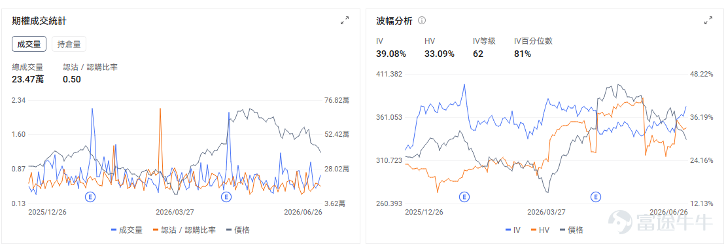Viewport: 726px width, 246px height.
Task: Open the info icon beside 波幅分析
Action: pos(422,21)
